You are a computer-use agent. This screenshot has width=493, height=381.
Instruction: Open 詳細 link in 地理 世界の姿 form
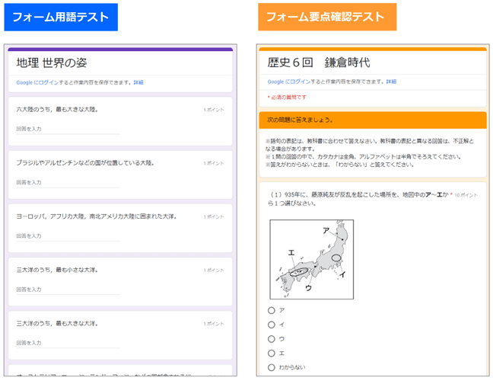138,82
